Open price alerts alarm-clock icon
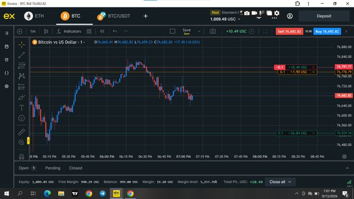 (7, 60)
